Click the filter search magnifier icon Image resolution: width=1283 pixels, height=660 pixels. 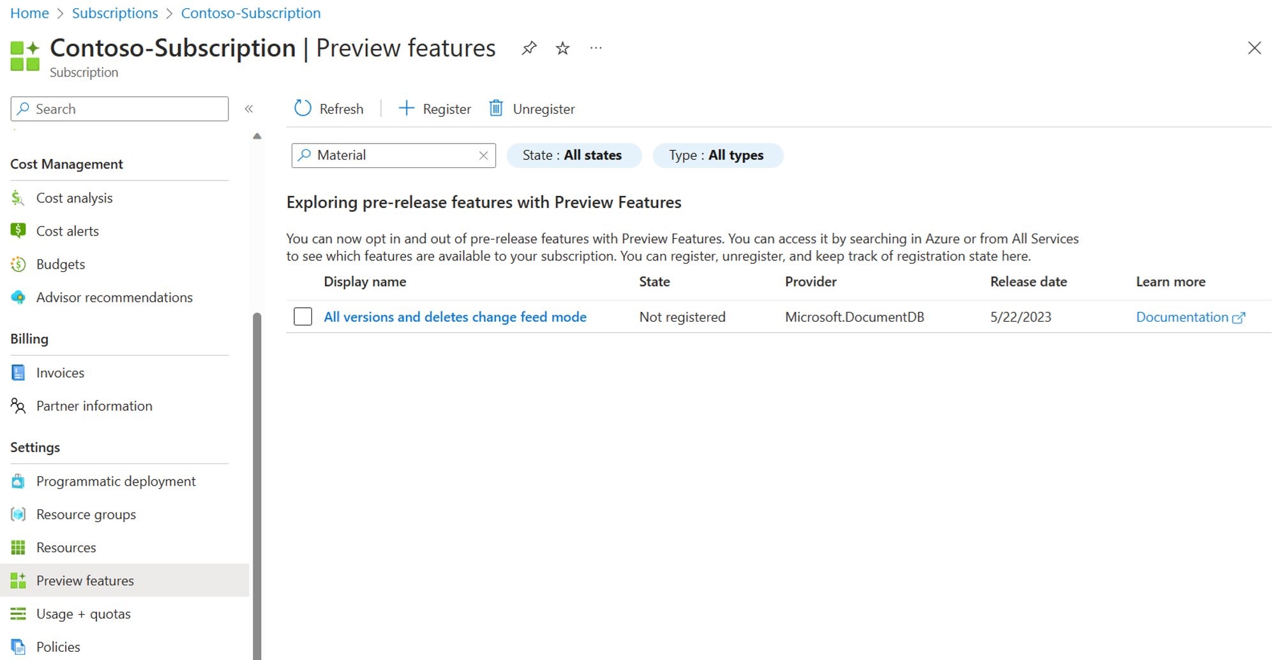point(304,155)
